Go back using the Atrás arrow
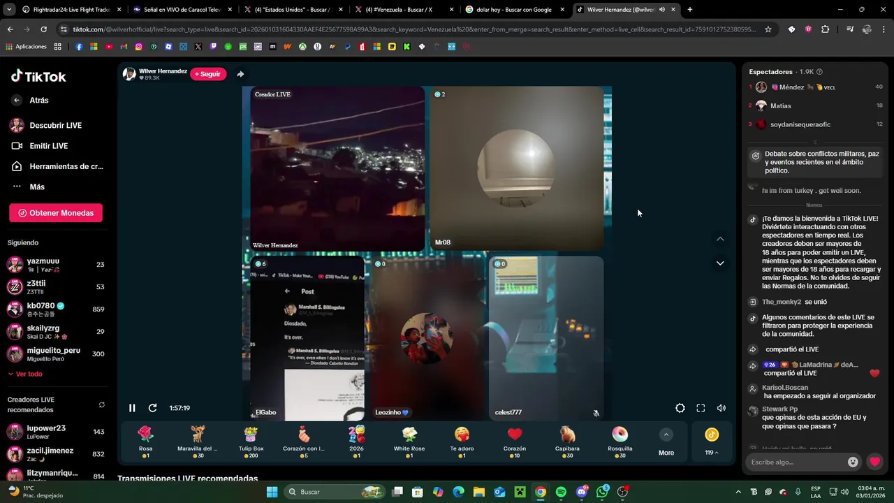894x503 pixels. coord(17,100)
